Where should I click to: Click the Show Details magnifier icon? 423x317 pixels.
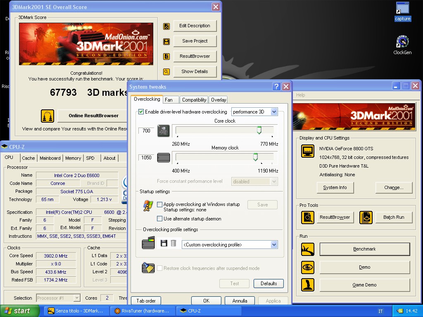click(166, 72)
